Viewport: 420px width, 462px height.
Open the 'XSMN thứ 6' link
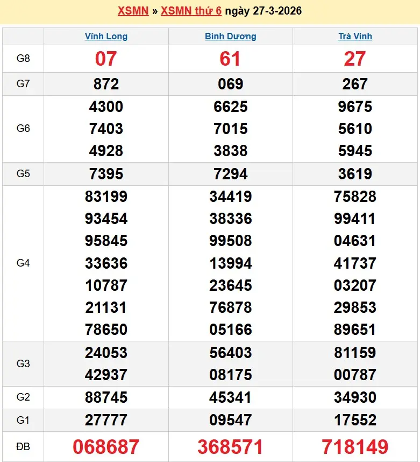coord(191,11)
